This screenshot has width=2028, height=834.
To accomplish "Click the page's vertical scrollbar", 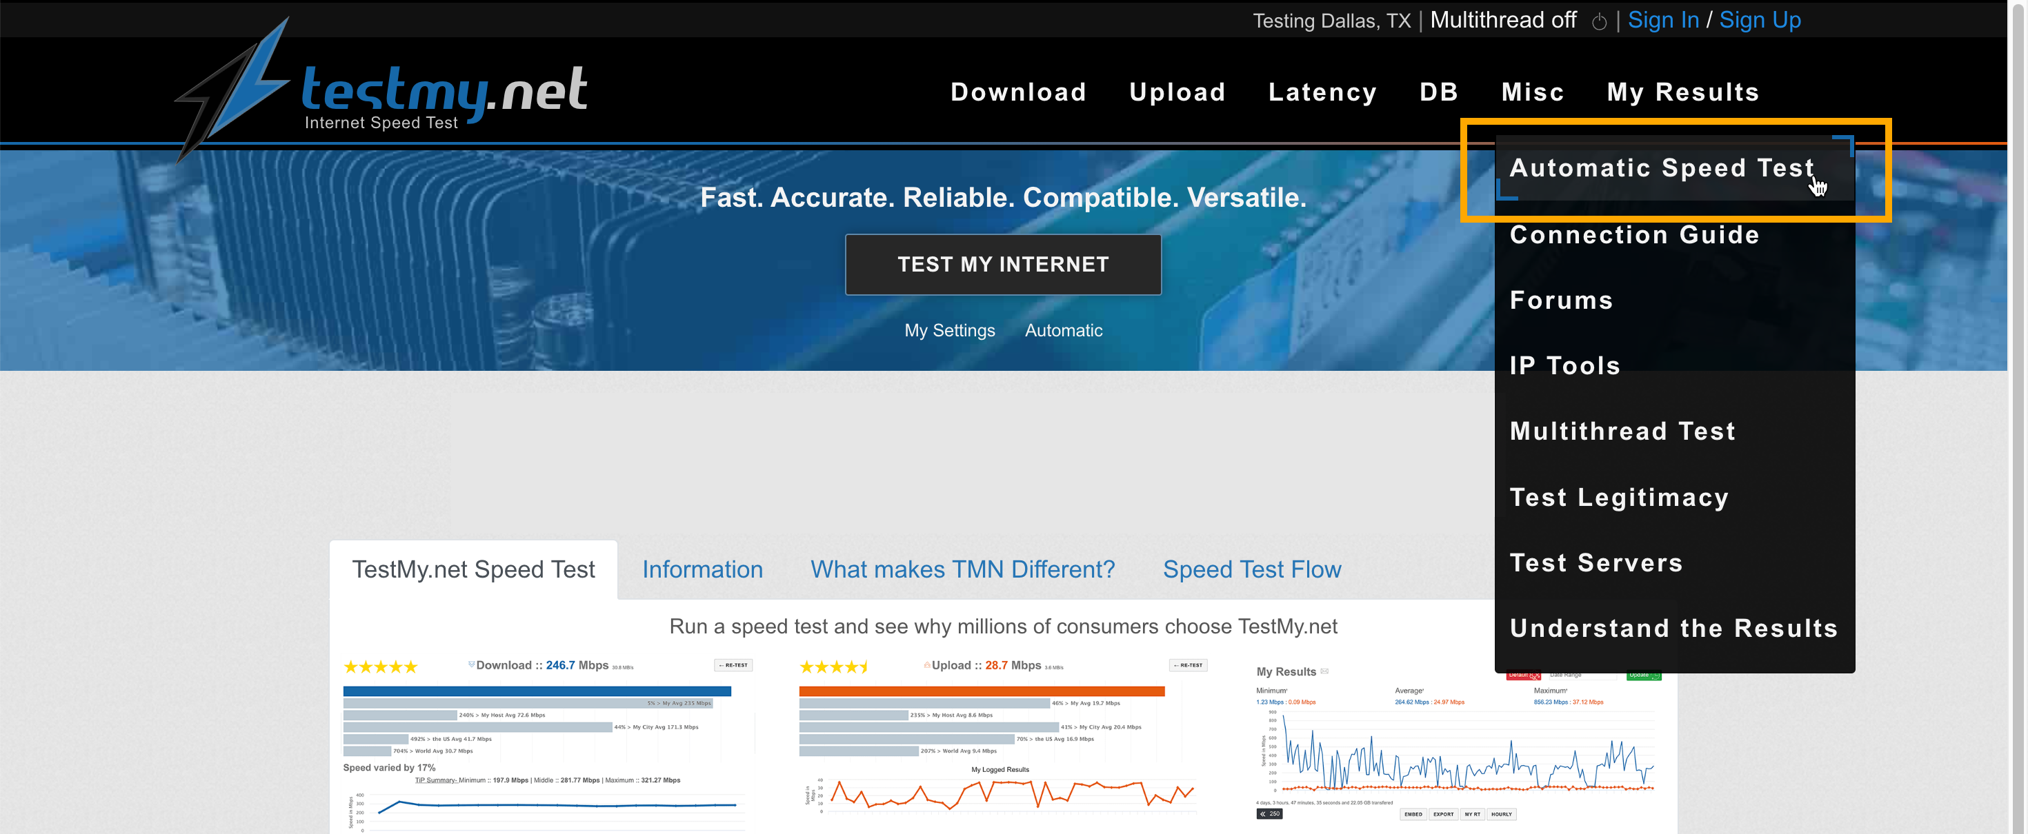I will [2017, 417].
